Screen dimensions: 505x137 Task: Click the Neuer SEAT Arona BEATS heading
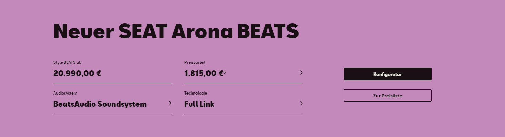[176, 31]
